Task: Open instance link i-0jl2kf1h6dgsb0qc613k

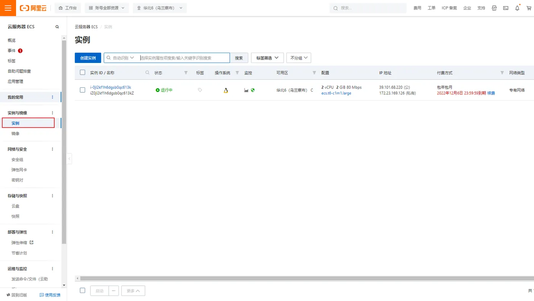Action: 111,87
